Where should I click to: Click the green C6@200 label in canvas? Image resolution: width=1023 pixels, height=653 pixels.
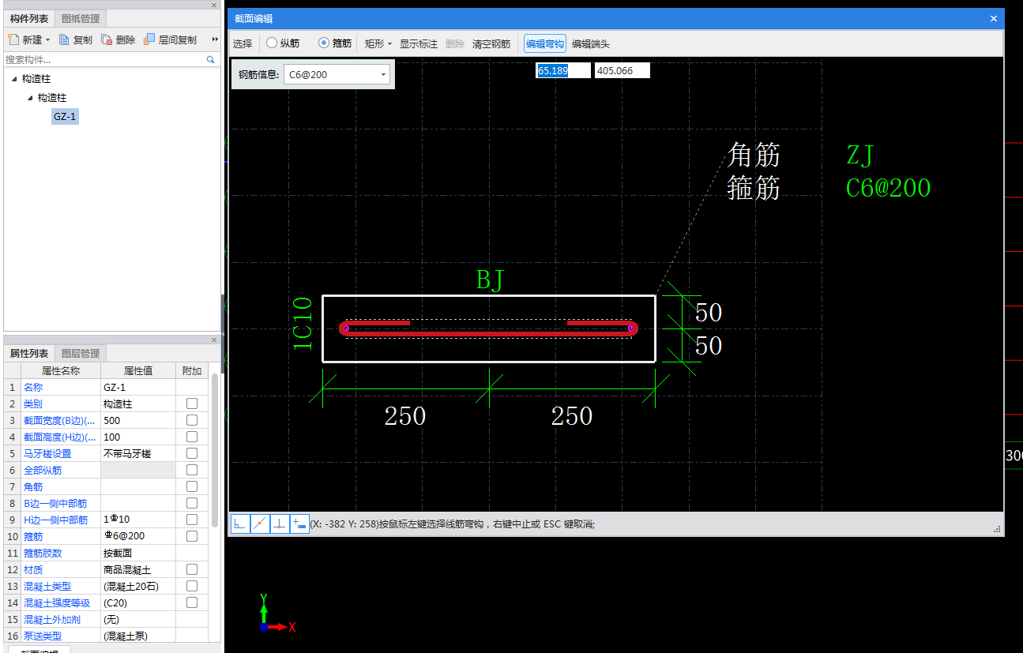(888, 188)
